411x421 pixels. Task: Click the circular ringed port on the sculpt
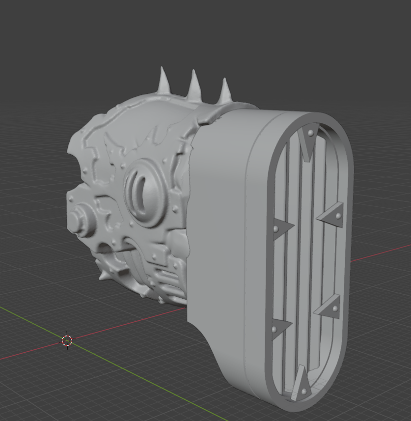145,193
